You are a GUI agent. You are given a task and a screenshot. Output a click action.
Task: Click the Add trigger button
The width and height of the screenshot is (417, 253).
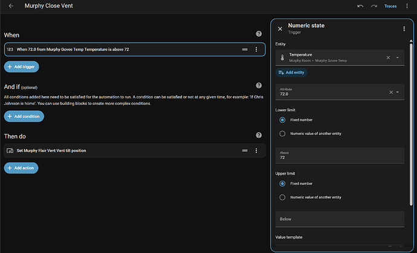pos(21,66)
